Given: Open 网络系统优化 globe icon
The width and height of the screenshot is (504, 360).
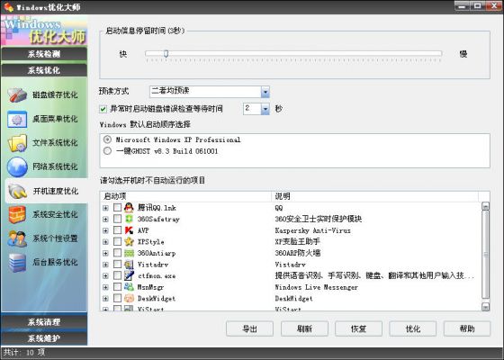Looking at the screenshot, I should point(17,166).
